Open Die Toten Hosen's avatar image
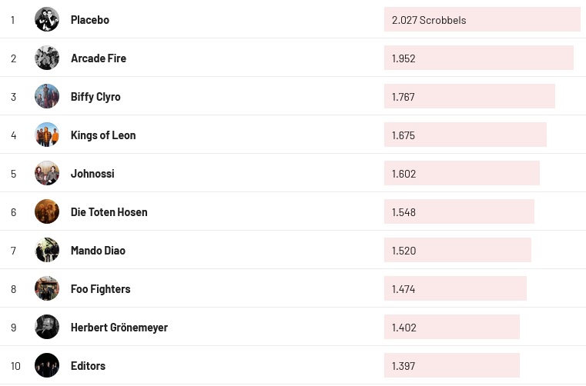This screenshot has height=386, width=586. coord(47,211)
